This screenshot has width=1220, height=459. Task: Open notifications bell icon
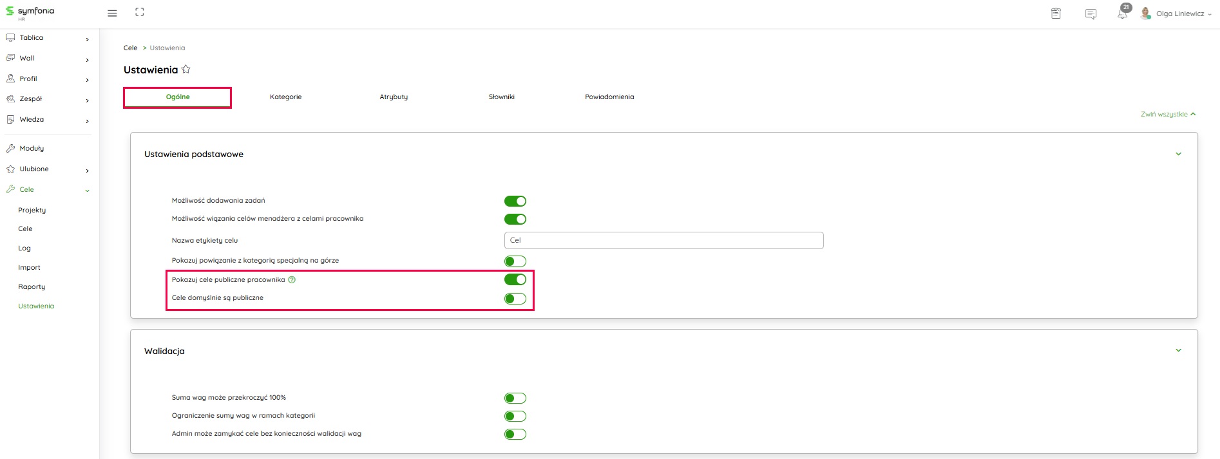pyautogui.click(x=1122, y=14)
